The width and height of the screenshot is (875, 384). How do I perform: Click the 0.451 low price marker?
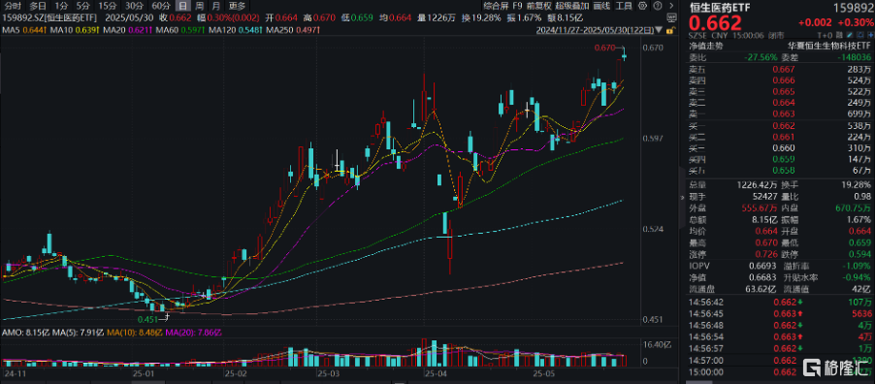pyautogui.click(x=147, y=320)
